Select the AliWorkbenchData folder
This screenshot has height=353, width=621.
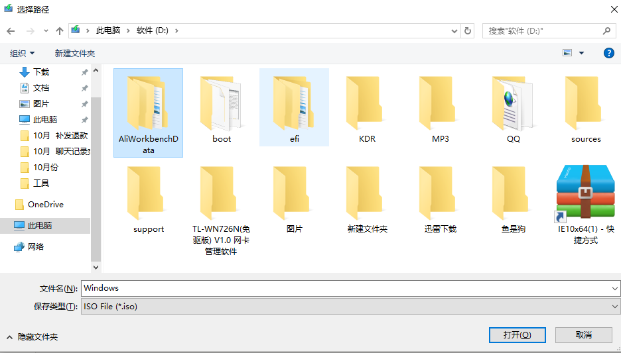click(x=148, y=113)
